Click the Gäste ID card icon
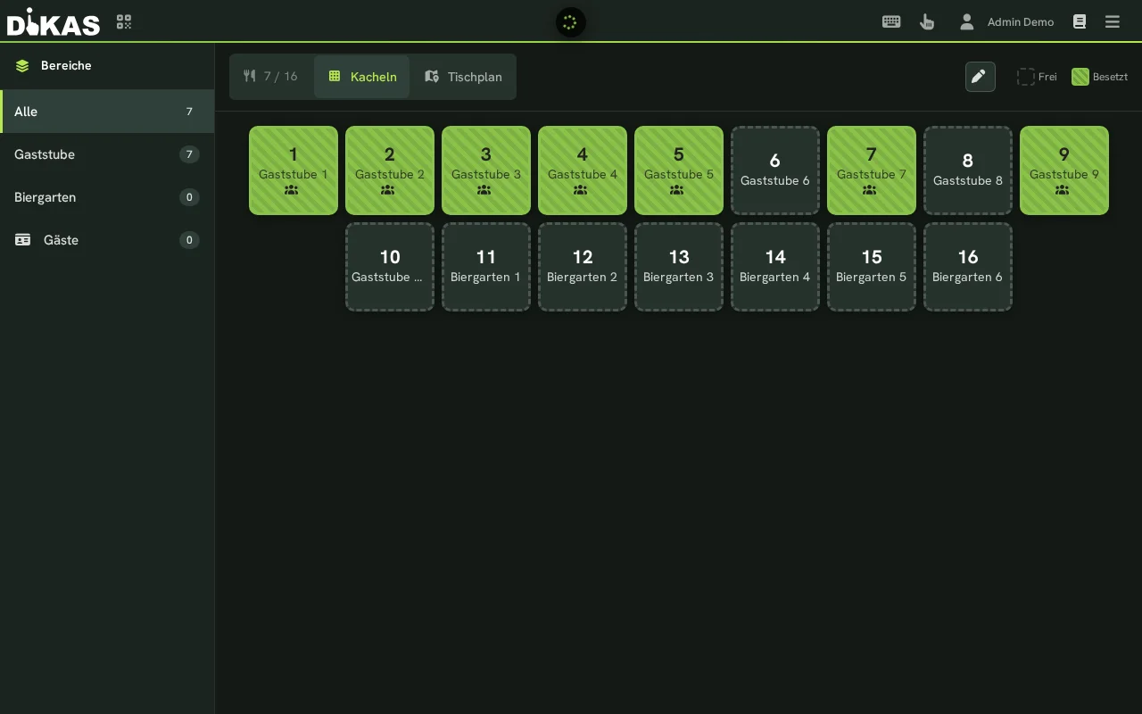1142x714 pixels. [x=23, y=240]
